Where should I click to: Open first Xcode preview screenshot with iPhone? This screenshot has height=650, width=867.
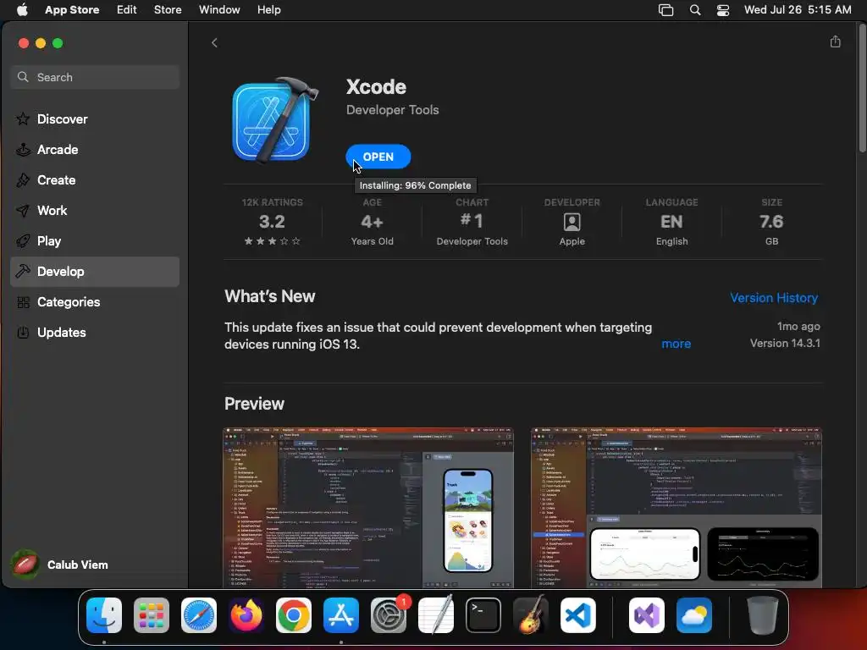(368, 508)
